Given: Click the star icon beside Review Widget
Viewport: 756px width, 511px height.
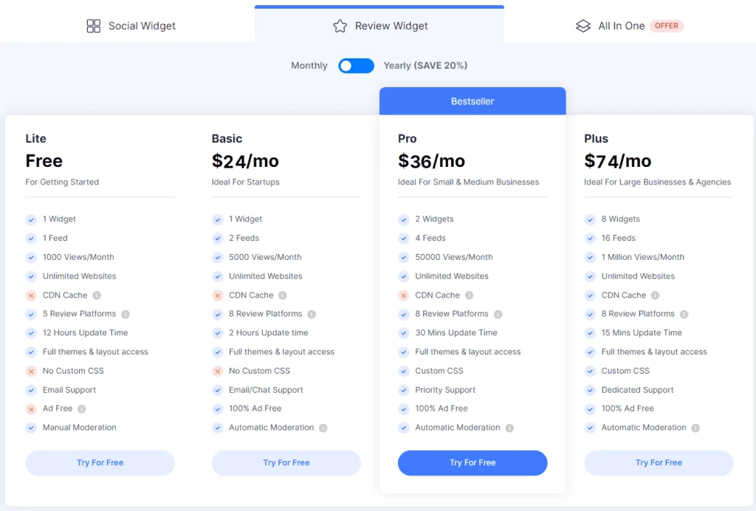Looking at the screenshot, I should pos(340,25).
